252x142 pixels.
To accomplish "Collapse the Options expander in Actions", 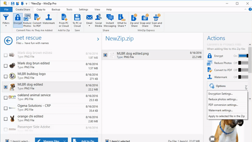I will [x=246, y=86].
